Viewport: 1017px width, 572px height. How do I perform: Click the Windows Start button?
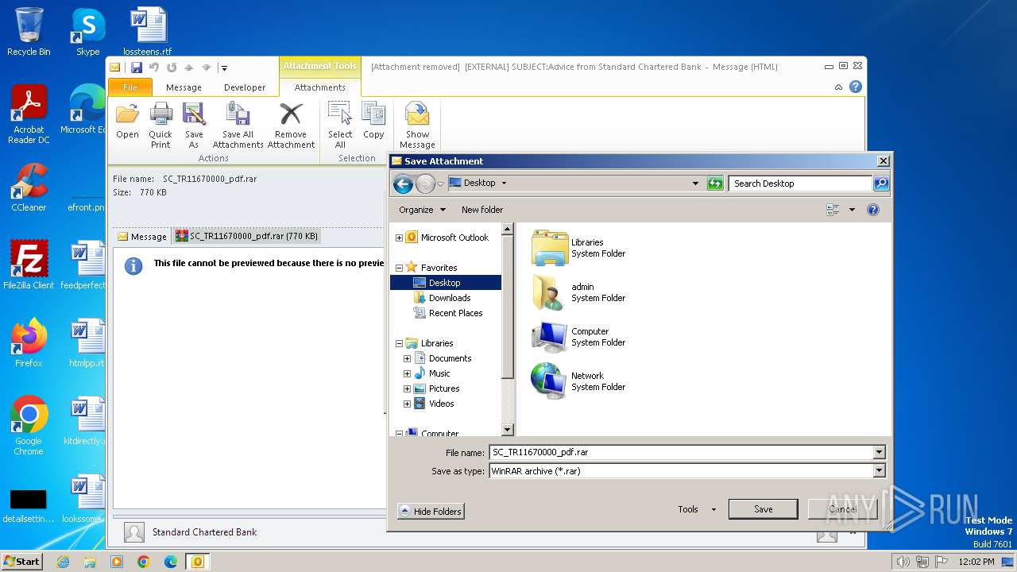pyautogui.click(x=21, y=561)
